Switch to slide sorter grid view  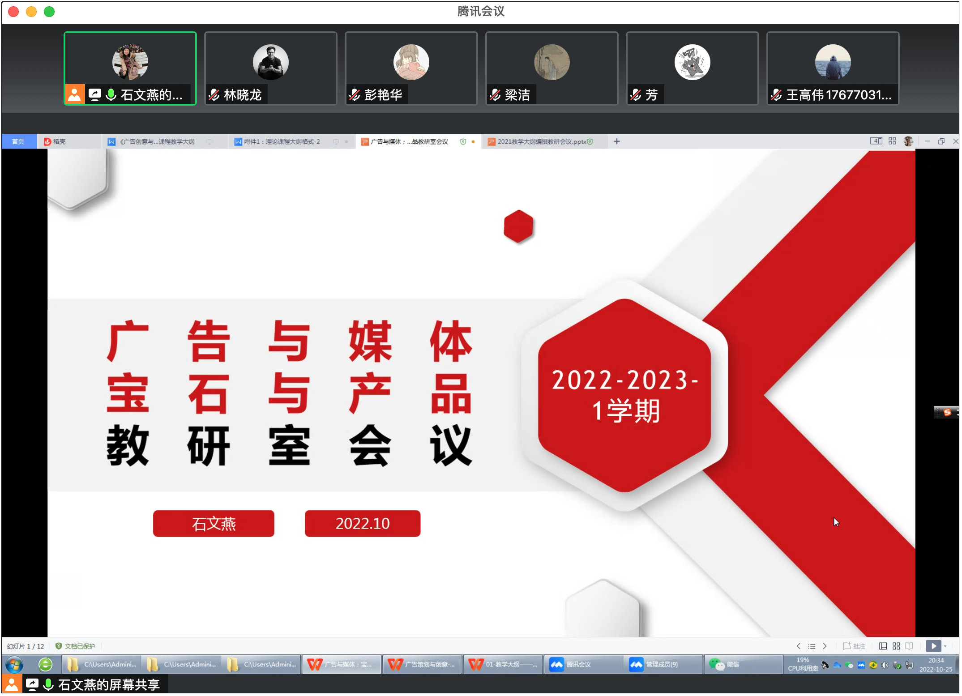click(896, 646)
